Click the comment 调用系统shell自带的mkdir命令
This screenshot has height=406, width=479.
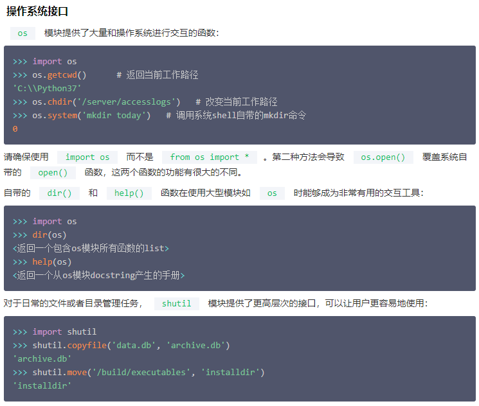241,116
